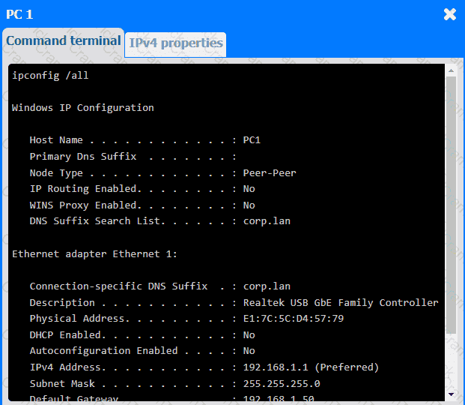The image size is (465, 405).
Task: Click the Autoconfiguration Enabled line
Action: (142, 351)
